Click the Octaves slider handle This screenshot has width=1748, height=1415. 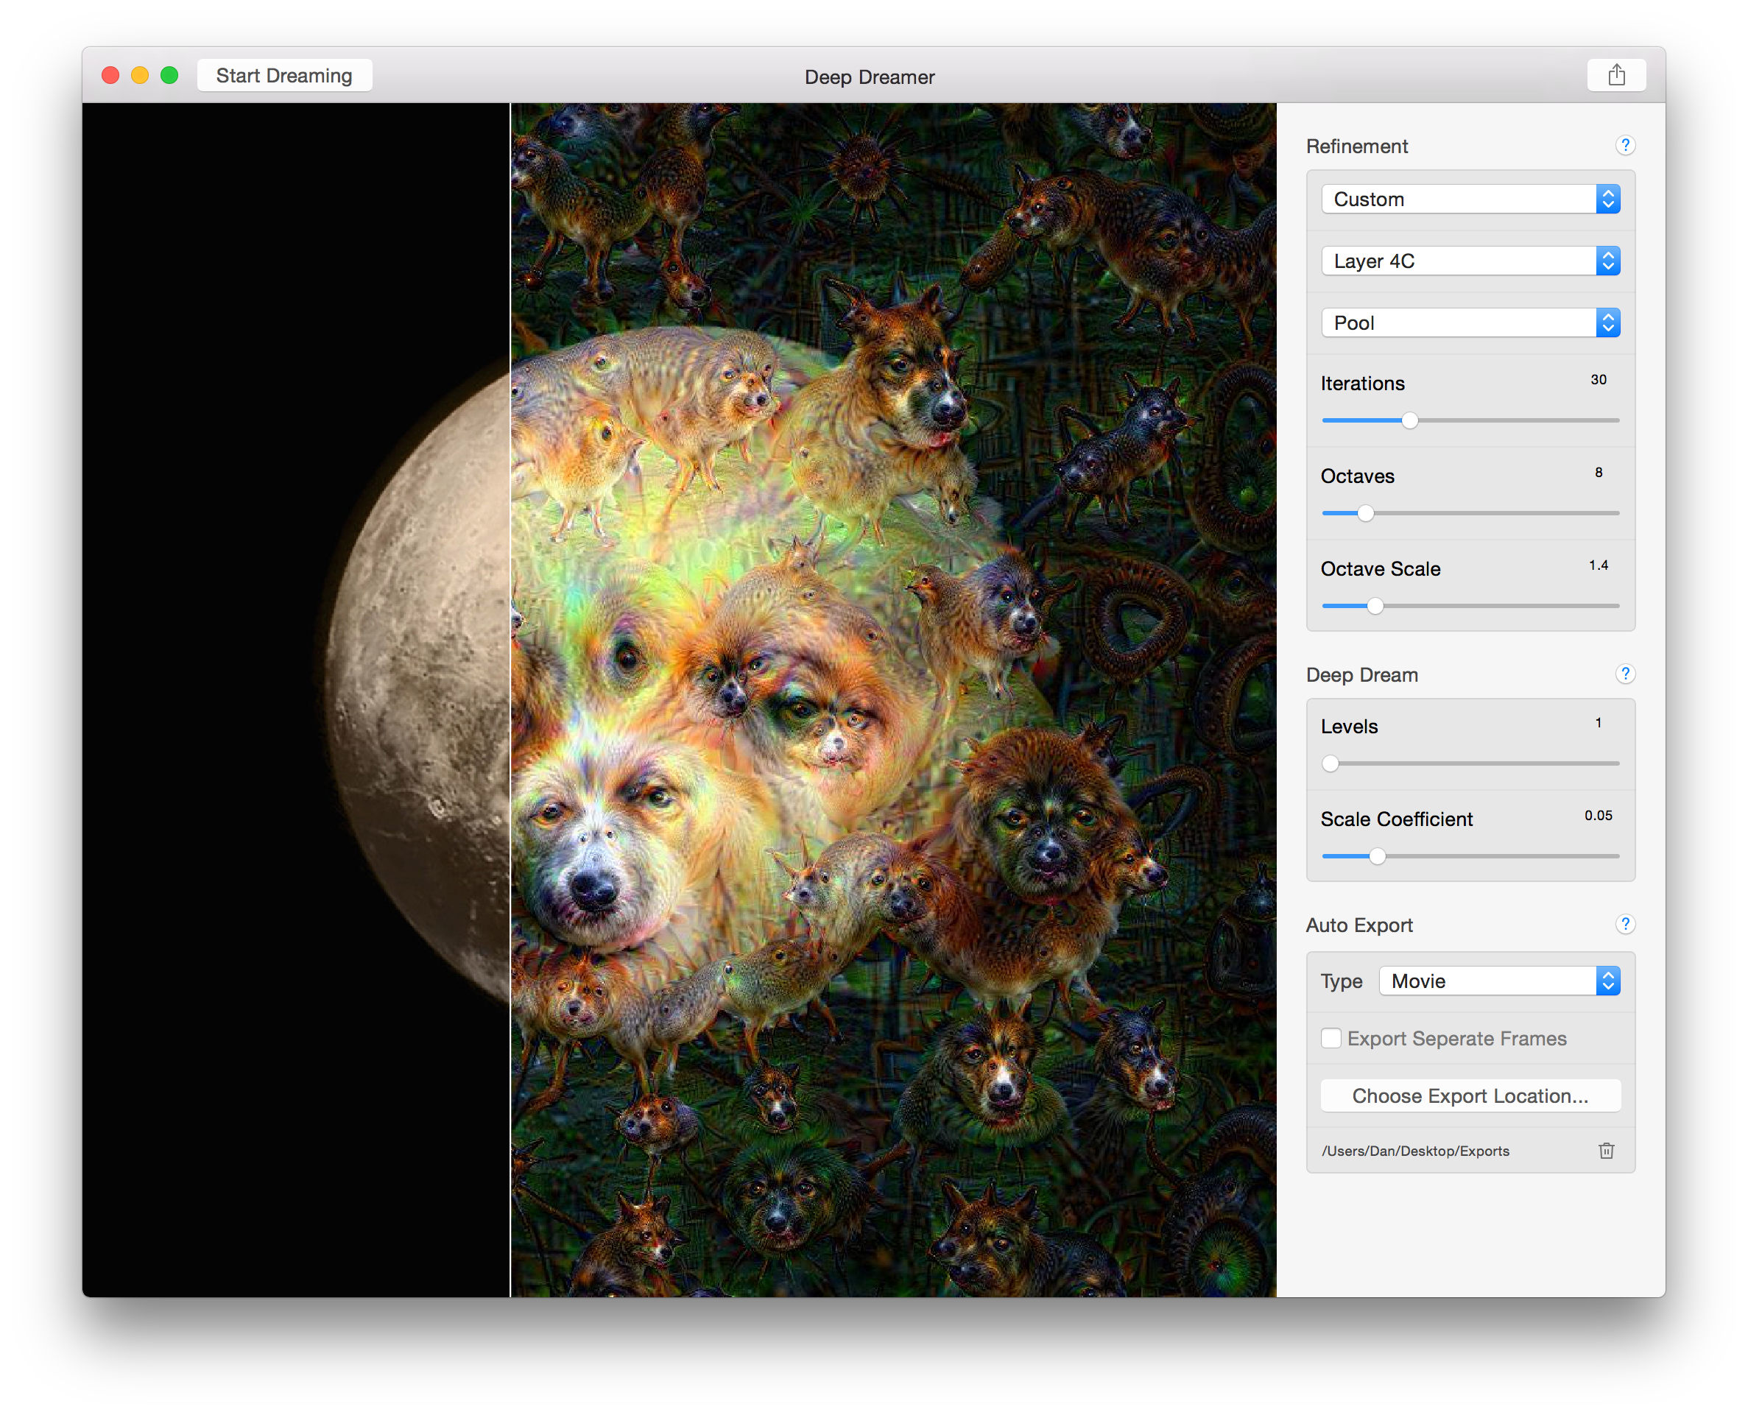[1366, 514]
